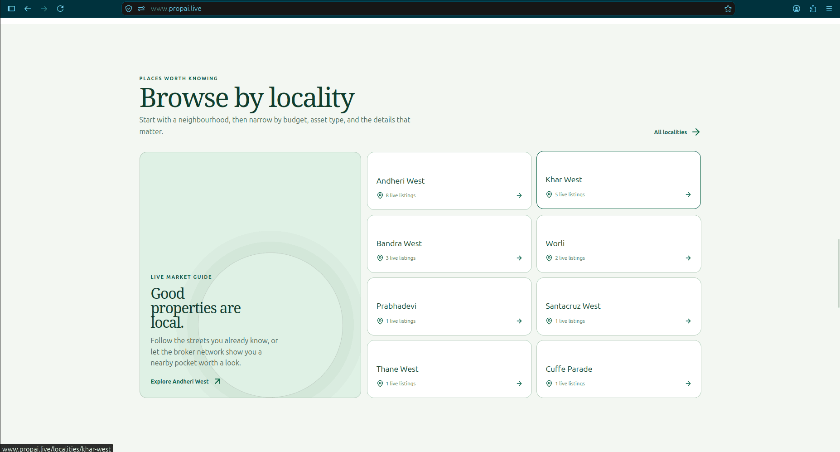The width and height of the screenshot is (840, 452).
Task: Click the PLACES WORTH KNOWING label
Action: 179,78
